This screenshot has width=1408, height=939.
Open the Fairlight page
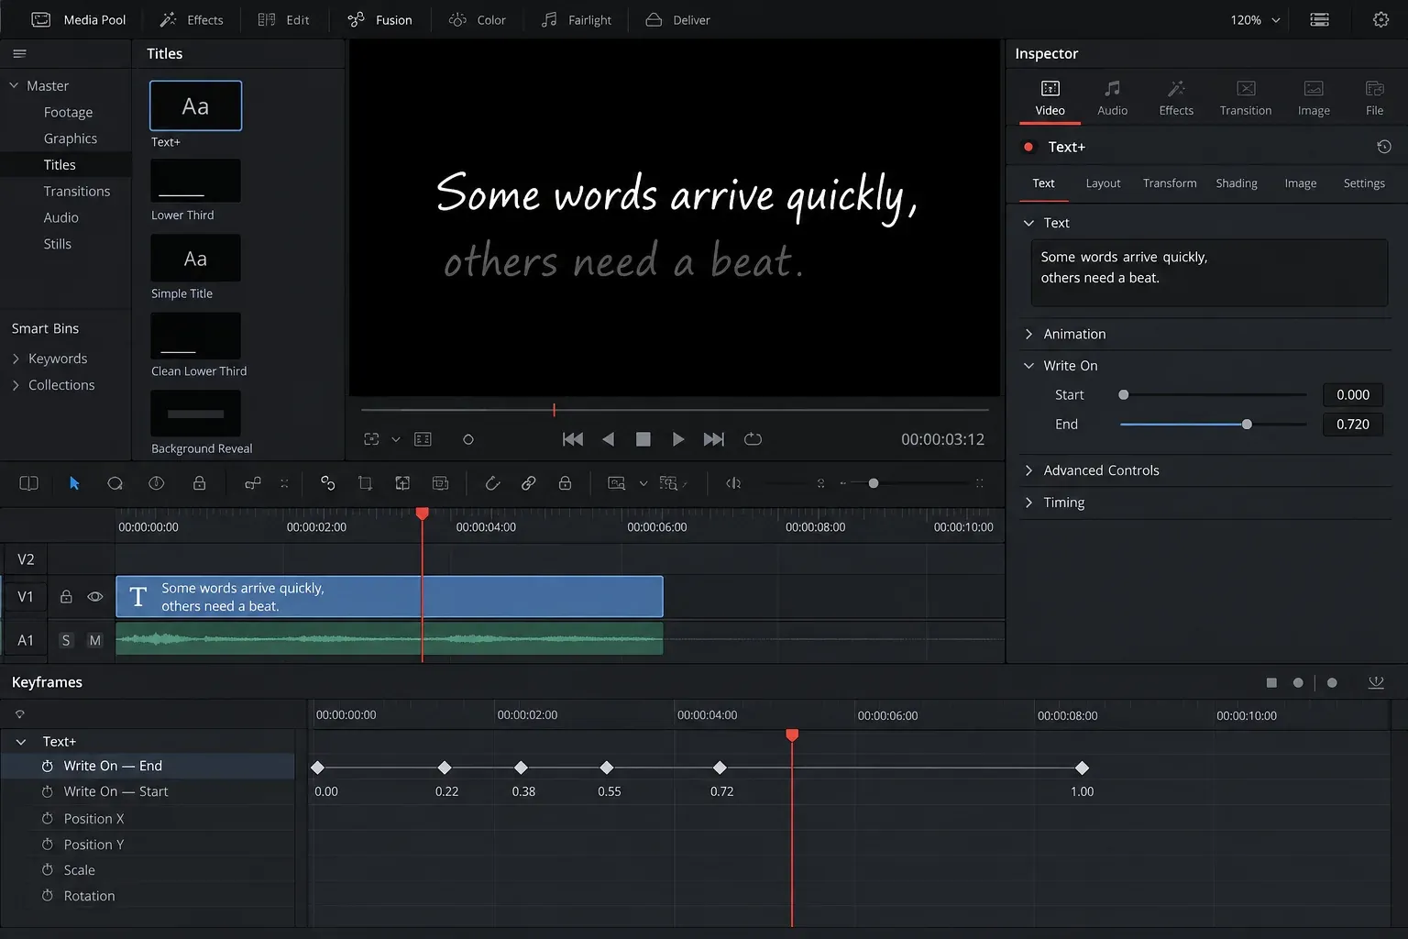pos(576,19)
